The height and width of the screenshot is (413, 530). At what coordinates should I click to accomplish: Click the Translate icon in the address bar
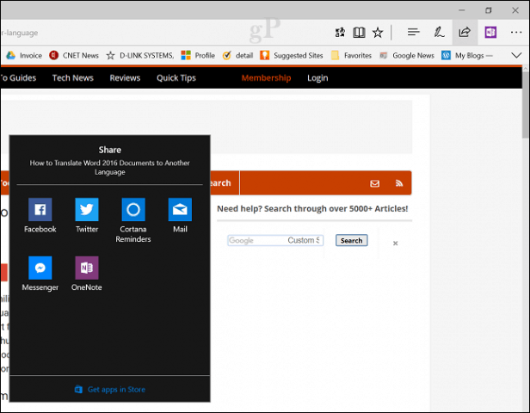click(340, 33)
